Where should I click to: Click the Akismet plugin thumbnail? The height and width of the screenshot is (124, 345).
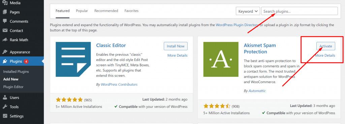[x=221, y=59]
